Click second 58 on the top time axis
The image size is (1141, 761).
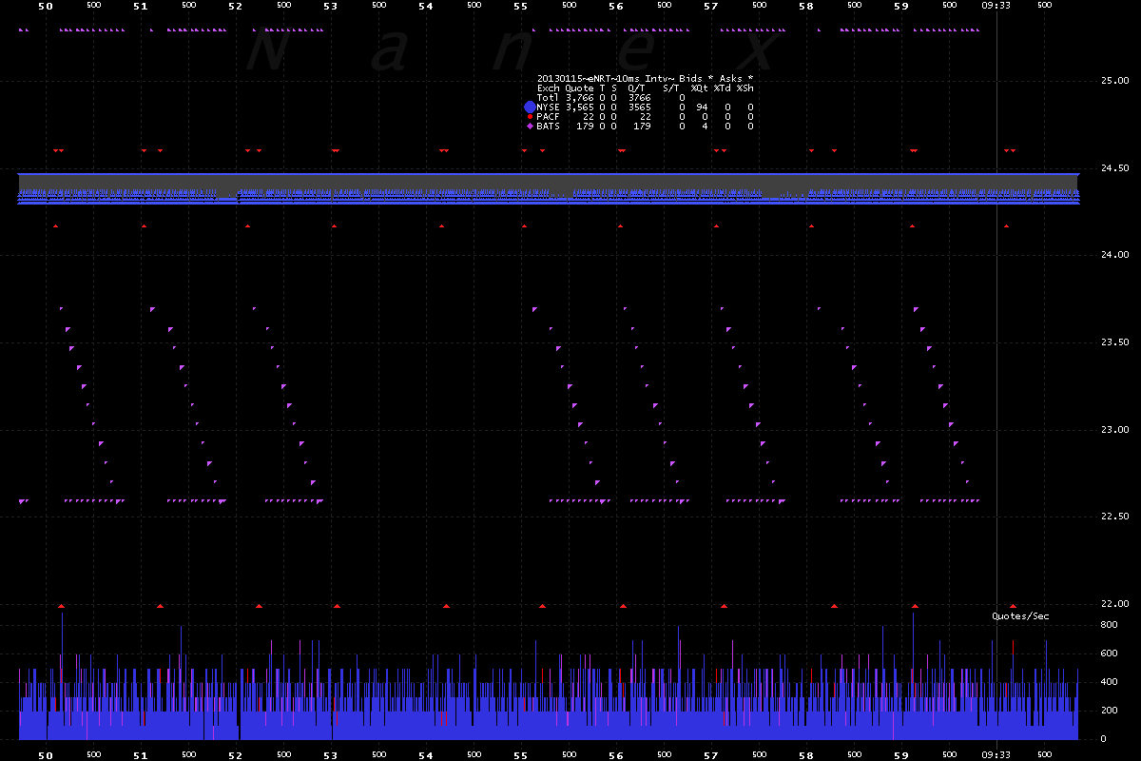[x=805, y=6]
